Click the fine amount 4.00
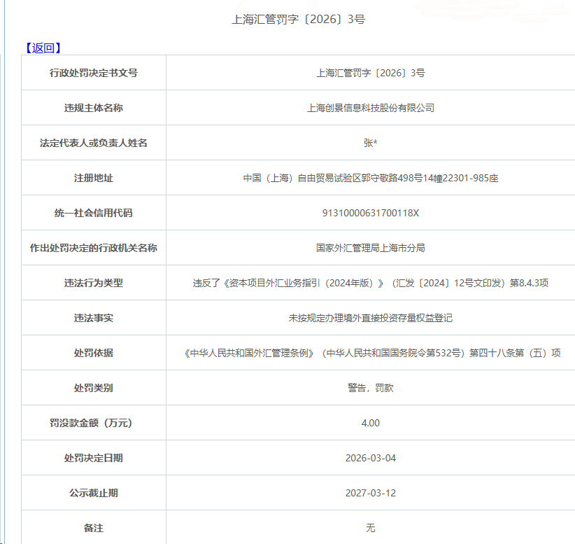 [370, 423]
